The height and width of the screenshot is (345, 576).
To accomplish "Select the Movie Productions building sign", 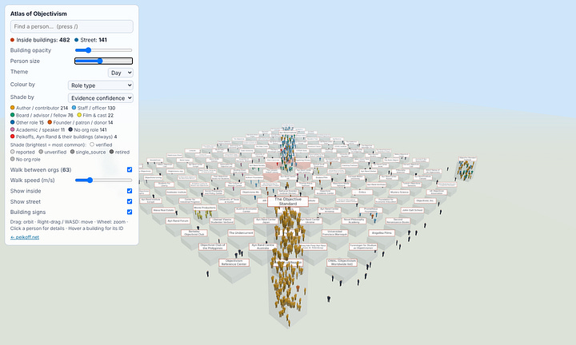I will tap(205, 208).
